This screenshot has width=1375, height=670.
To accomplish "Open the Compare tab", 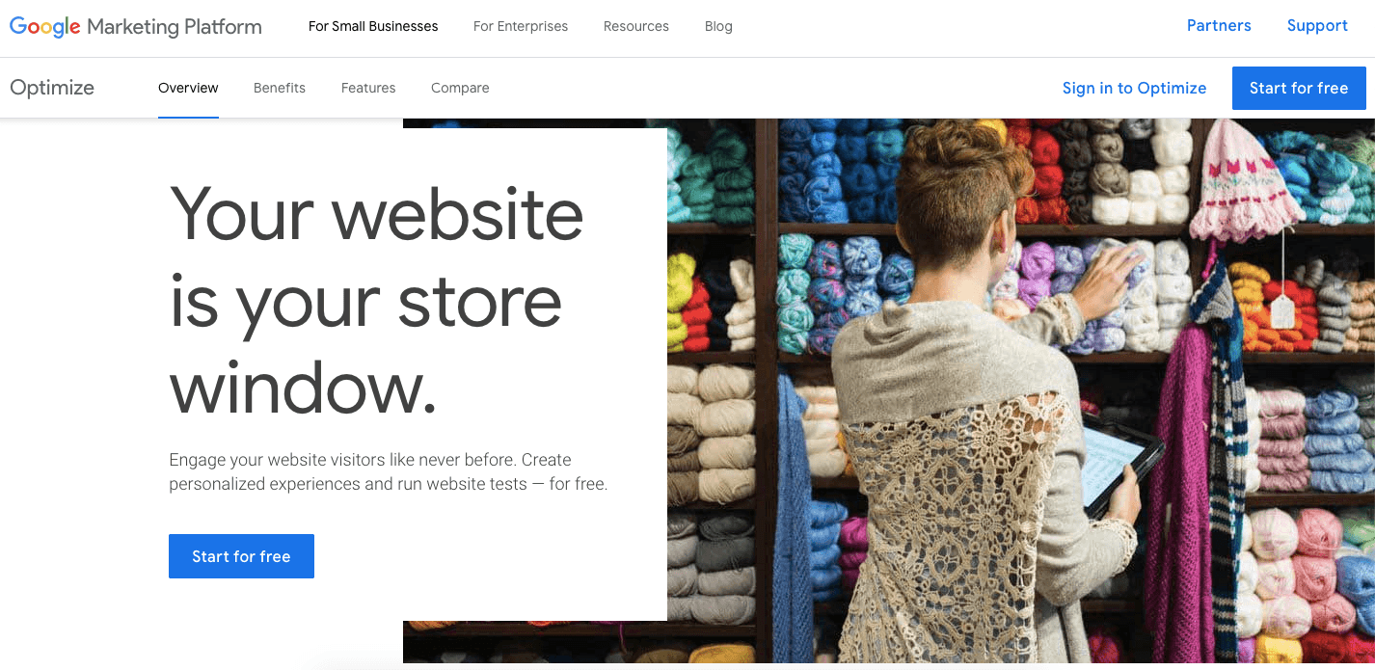I will 460,88.
